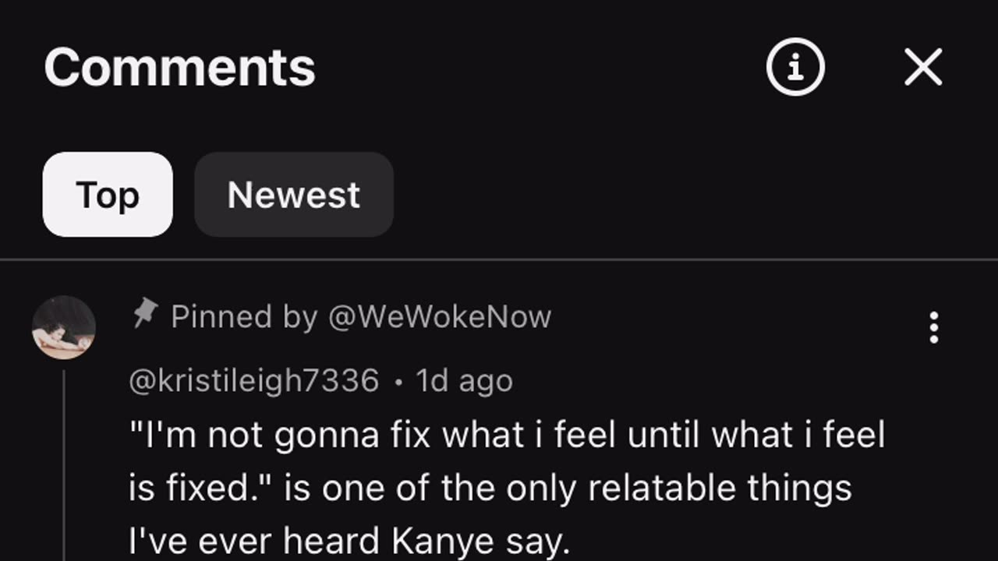Viewport: 998px width, 561px height.
Task: Click the dot separator before 1d ago
Action: point(398,383)
